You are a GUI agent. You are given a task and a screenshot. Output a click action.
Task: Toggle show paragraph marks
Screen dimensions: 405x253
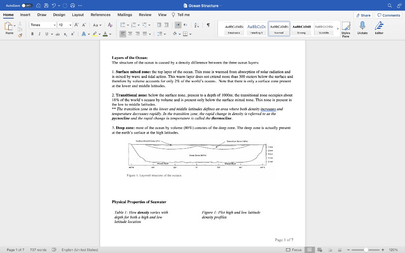tap(208, 25)
